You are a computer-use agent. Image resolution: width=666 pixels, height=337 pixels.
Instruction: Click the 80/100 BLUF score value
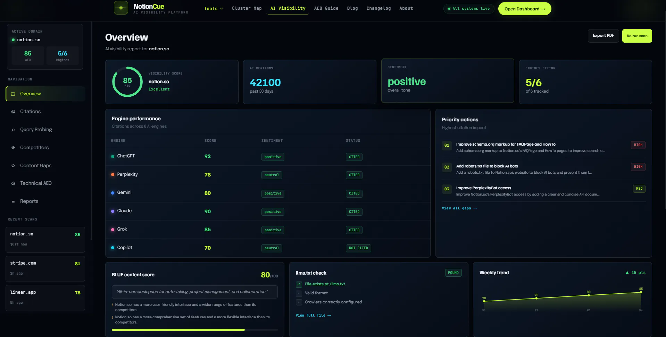[x=269, y=275]
